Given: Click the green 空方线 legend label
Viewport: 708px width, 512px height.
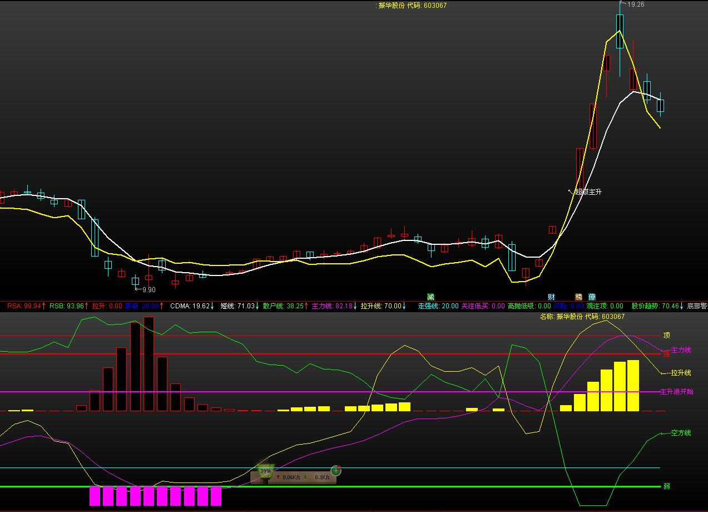Looking at the screenshot, I should 681,433.
